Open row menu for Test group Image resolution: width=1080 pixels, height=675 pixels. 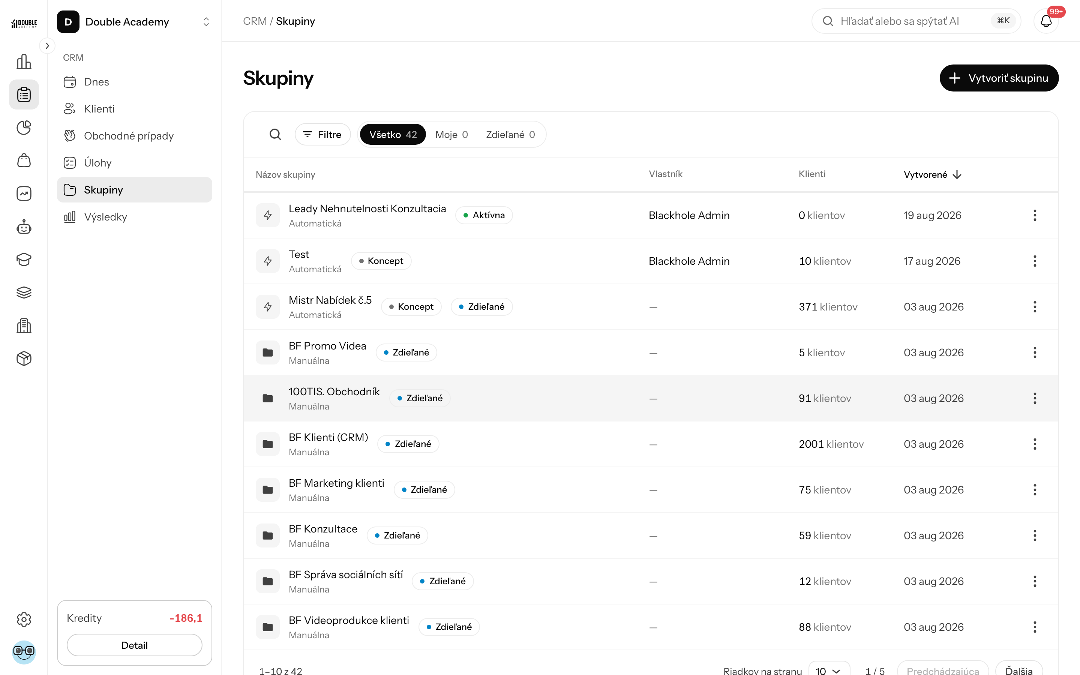1035,261
